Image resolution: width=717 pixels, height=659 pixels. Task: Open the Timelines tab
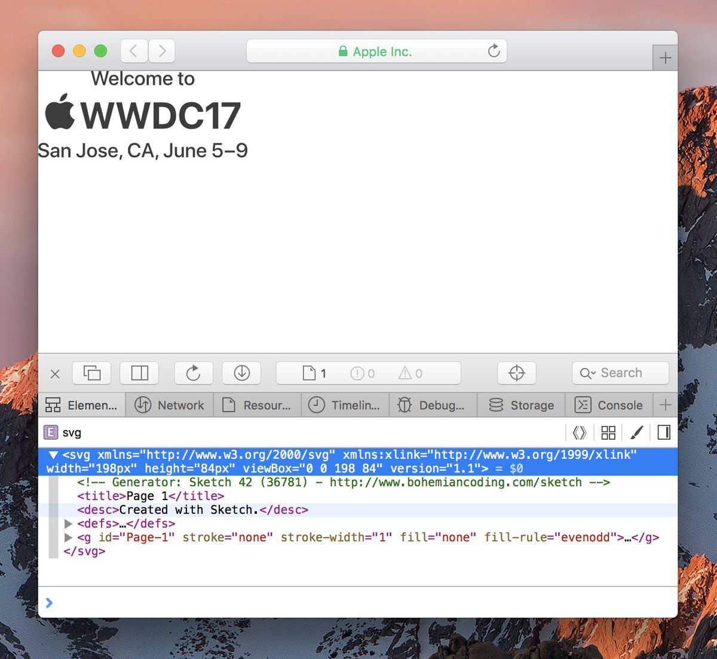pyautogui.click(x=345, y=405)
